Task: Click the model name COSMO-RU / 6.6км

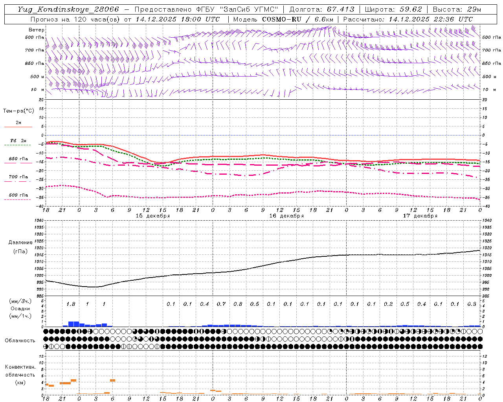Action: (297, 19)
